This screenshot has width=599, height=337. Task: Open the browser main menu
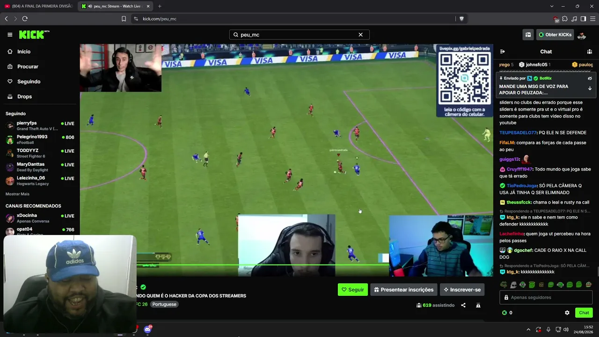coord(592,19)
